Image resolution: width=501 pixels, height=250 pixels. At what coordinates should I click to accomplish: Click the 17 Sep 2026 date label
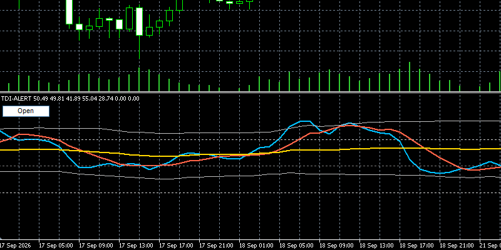[x=16, y=246]
